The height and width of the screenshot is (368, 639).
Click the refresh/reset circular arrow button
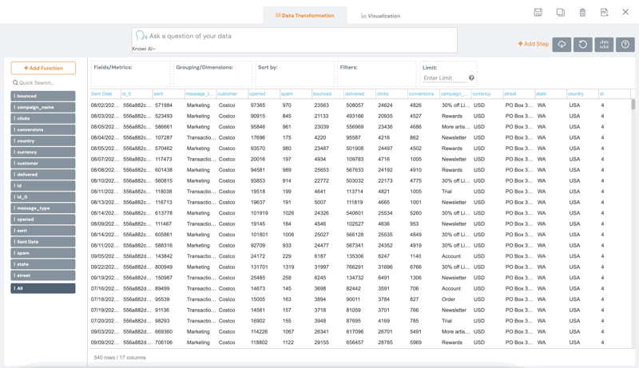coord(583,45)
